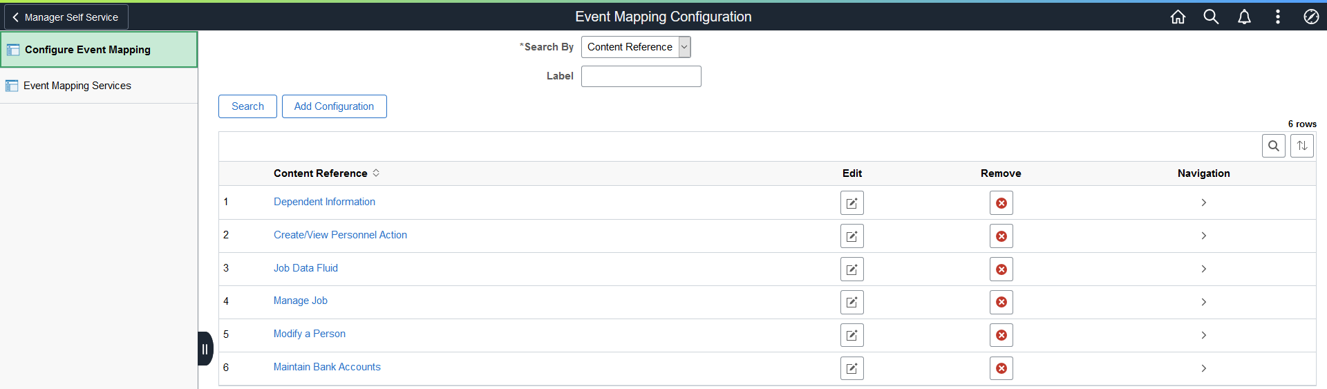Open navigation chevron for Manage Job
Viewport: 1327px width, 389px height.
click(x=1204, y=302)
